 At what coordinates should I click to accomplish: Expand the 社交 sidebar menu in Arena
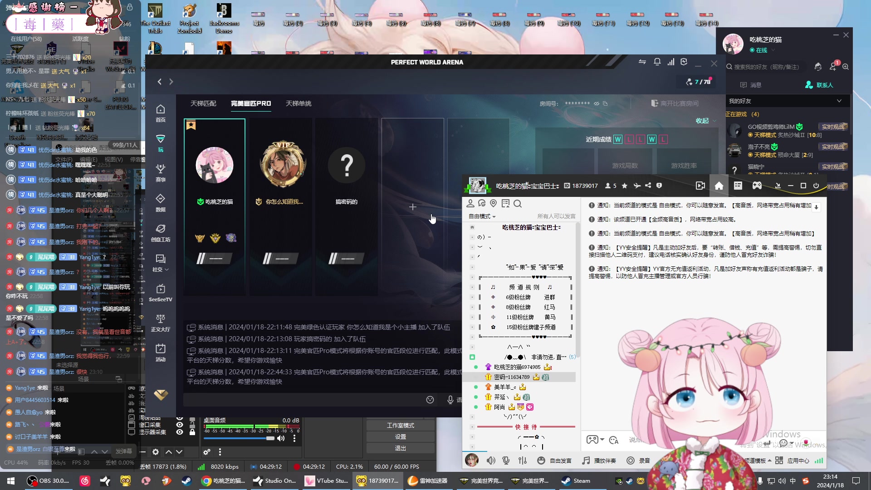(161, 263)
